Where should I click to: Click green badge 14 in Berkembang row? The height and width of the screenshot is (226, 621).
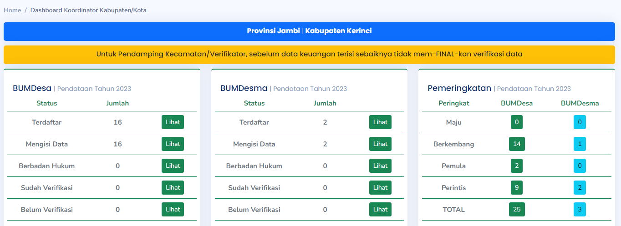(x=517, y=144)
